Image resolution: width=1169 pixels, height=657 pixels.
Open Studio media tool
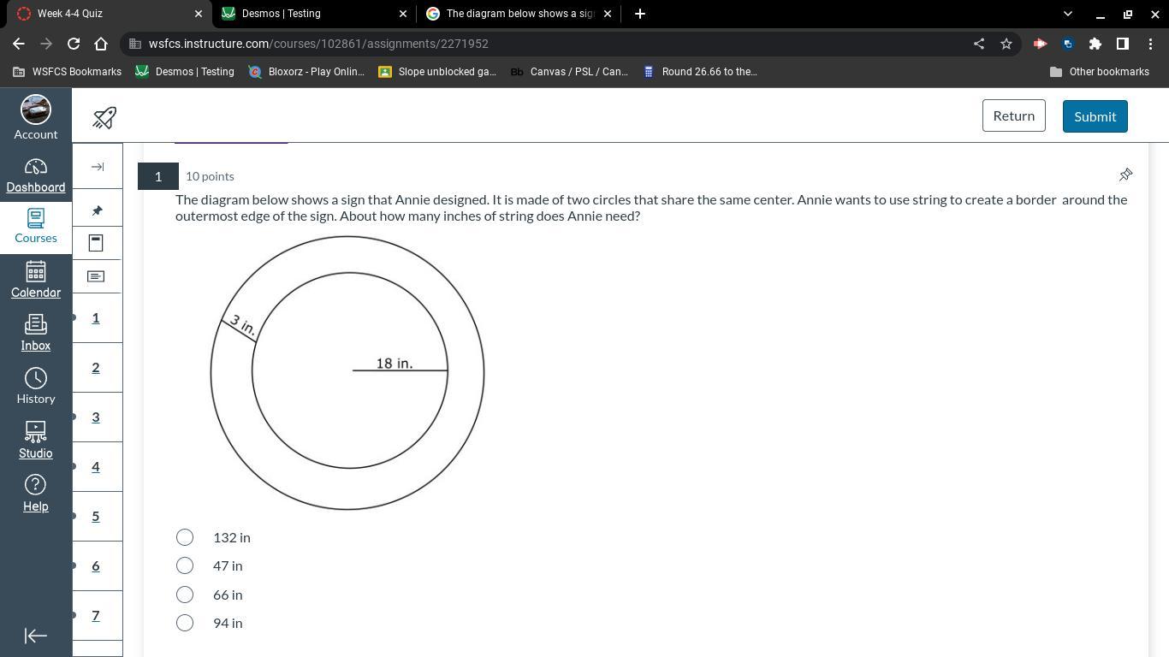(x=36, y=440)
